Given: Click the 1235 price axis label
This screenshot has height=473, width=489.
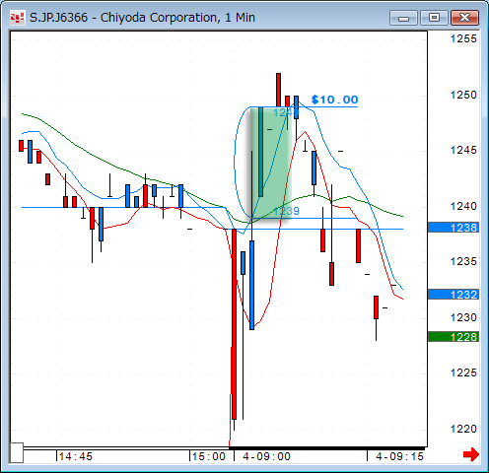Looking at the screenshot, I should [463, 261].
